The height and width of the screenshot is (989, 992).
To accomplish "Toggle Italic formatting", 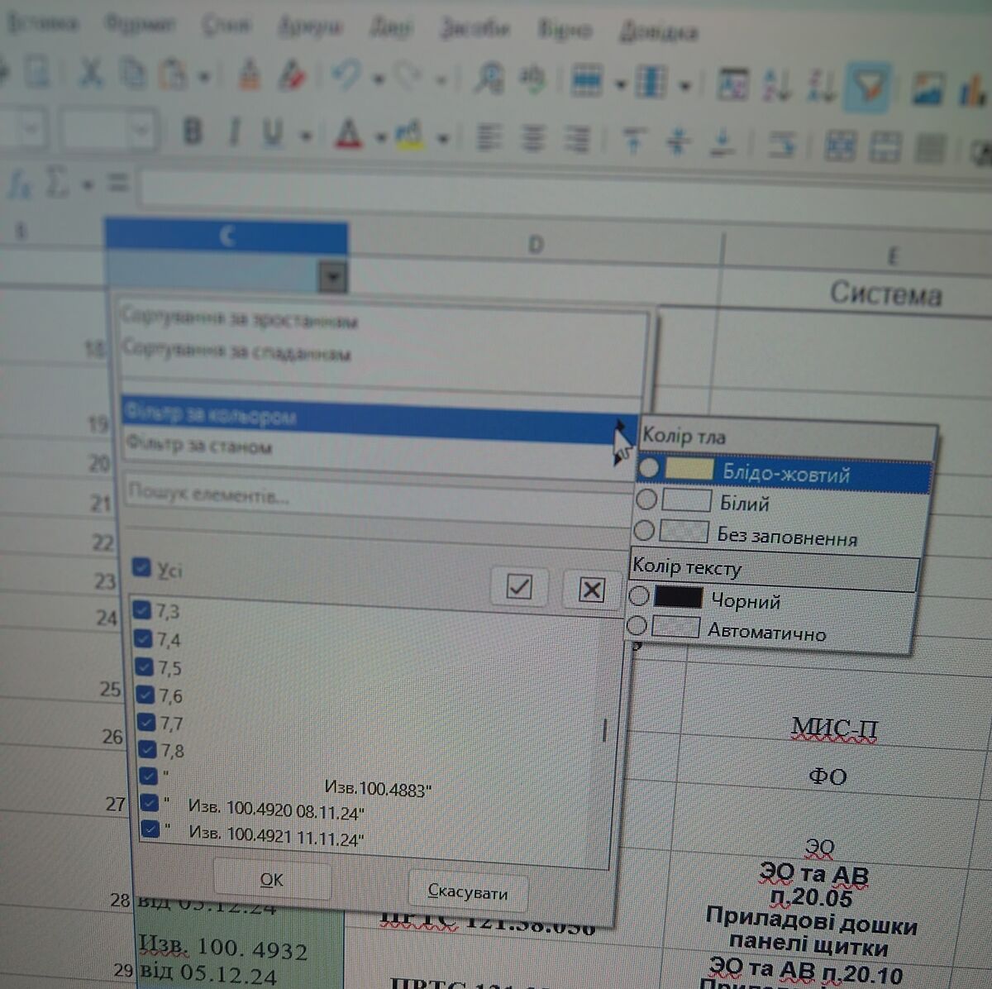I will (x=234, y=132).
